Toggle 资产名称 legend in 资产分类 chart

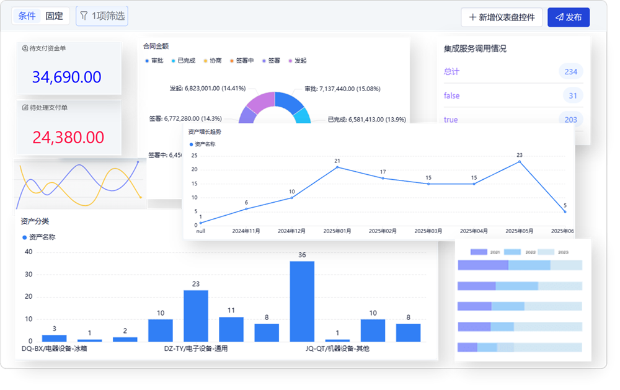[38, 237]
